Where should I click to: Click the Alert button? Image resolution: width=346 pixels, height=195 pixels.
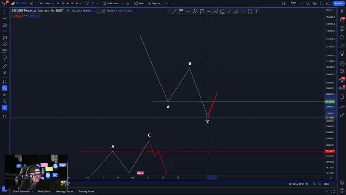click(139, 3)
